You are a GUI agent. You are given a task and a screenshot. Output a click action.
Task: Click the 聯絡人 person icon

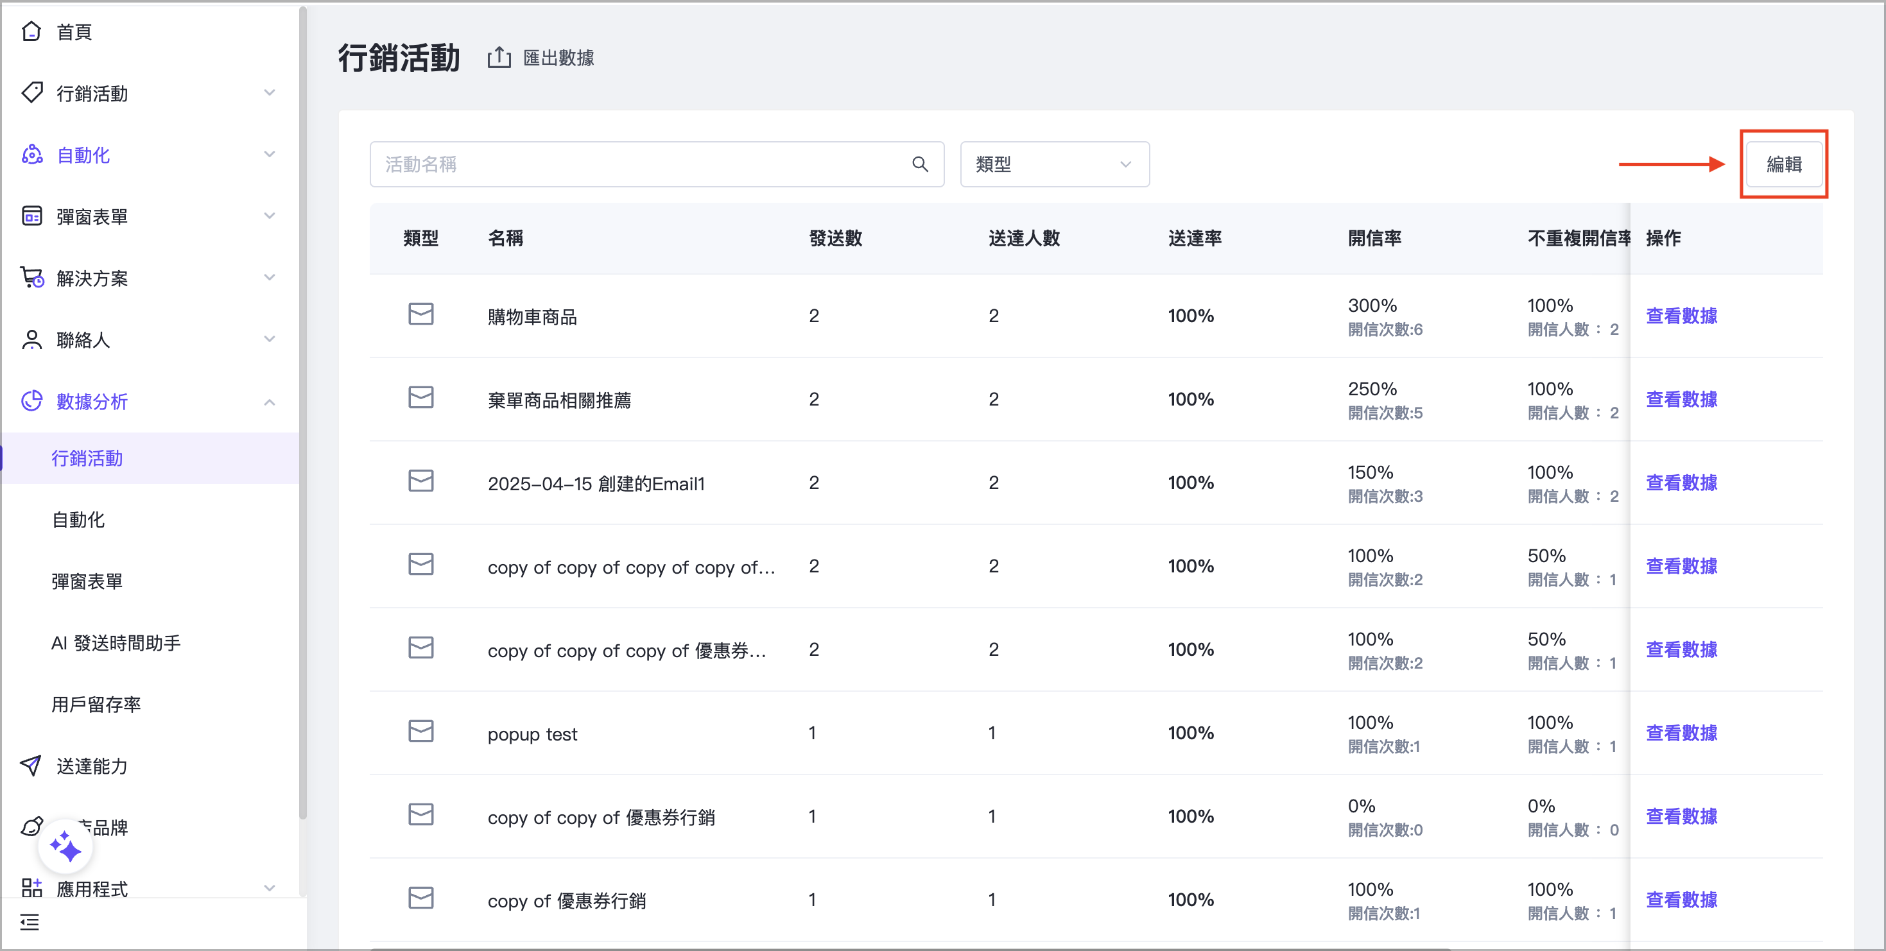click(x=31, y=339)
